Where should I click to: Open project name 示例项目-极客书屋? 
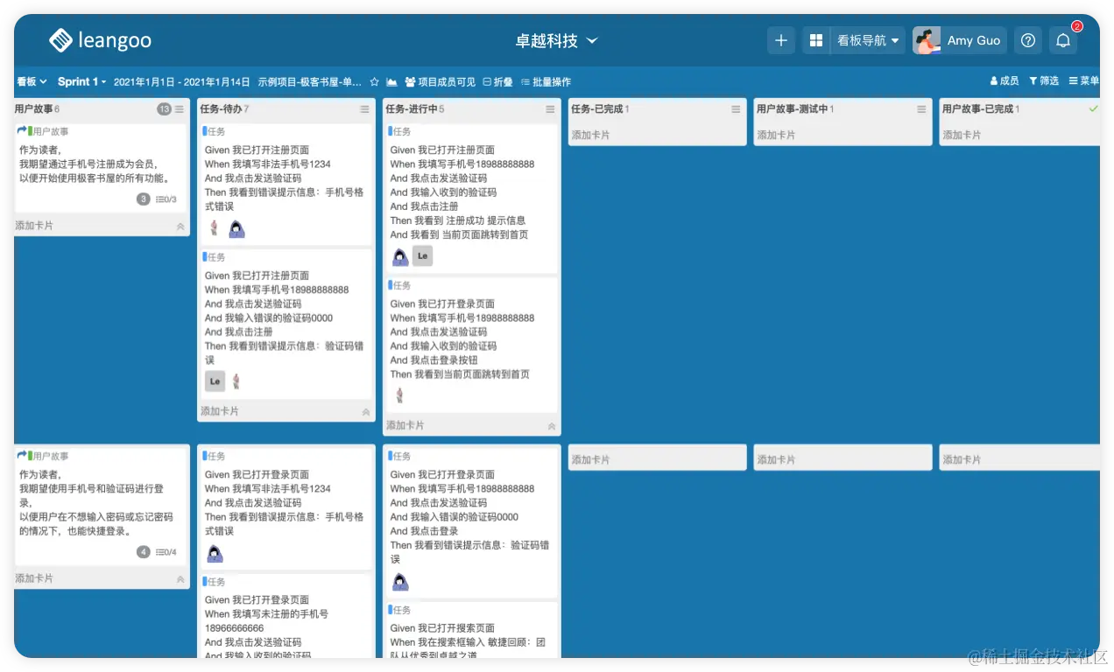tap(309, 81)
